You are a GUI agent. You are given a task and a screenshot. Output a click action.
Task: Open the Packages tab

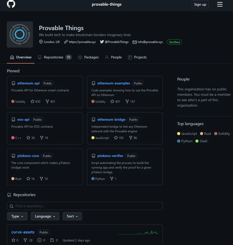tap(89, 57)
